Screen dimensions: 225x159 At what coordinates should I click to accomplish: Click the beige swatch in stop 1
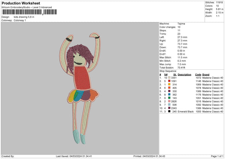169,78
